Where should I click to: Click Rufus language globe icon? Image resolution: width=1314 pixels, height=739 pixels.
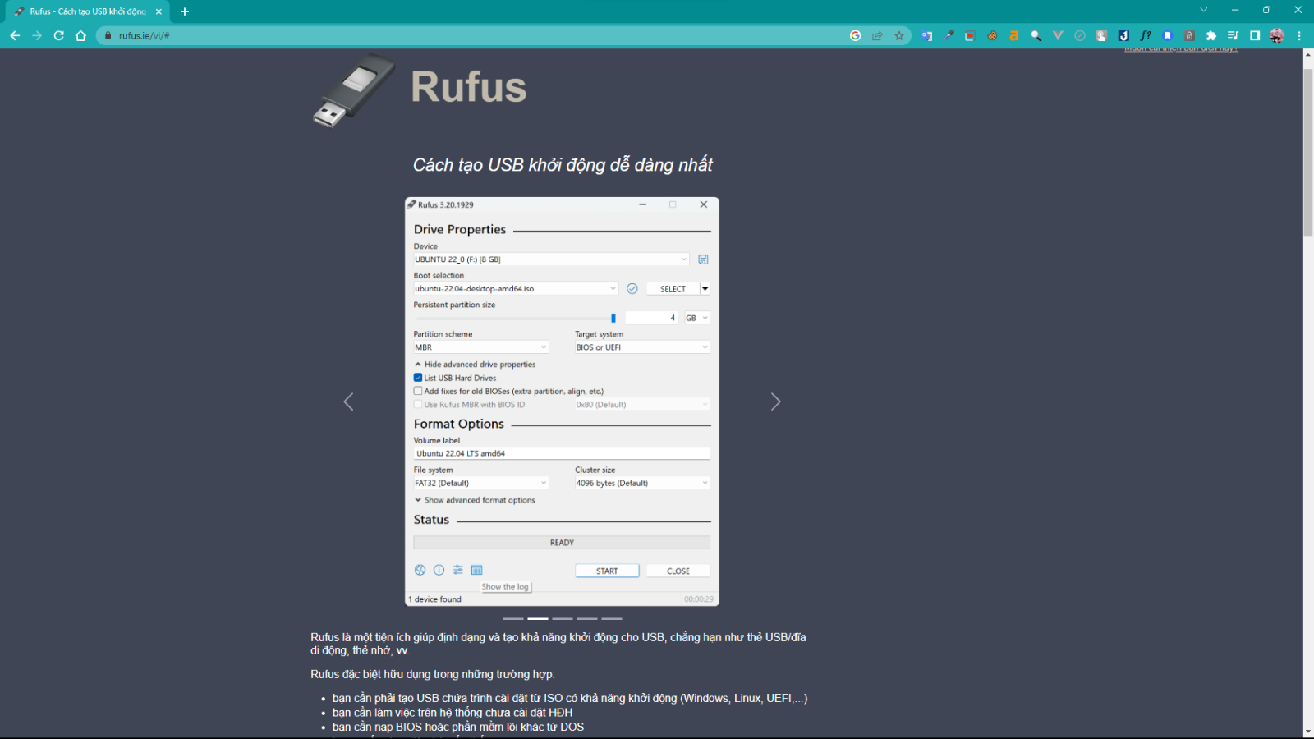420,570
